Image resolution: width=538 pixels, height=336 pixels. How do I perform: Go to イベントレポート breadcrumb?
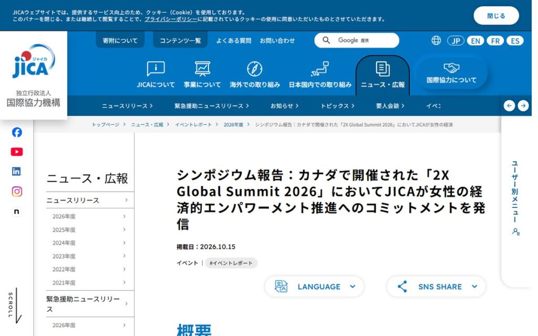193,125
